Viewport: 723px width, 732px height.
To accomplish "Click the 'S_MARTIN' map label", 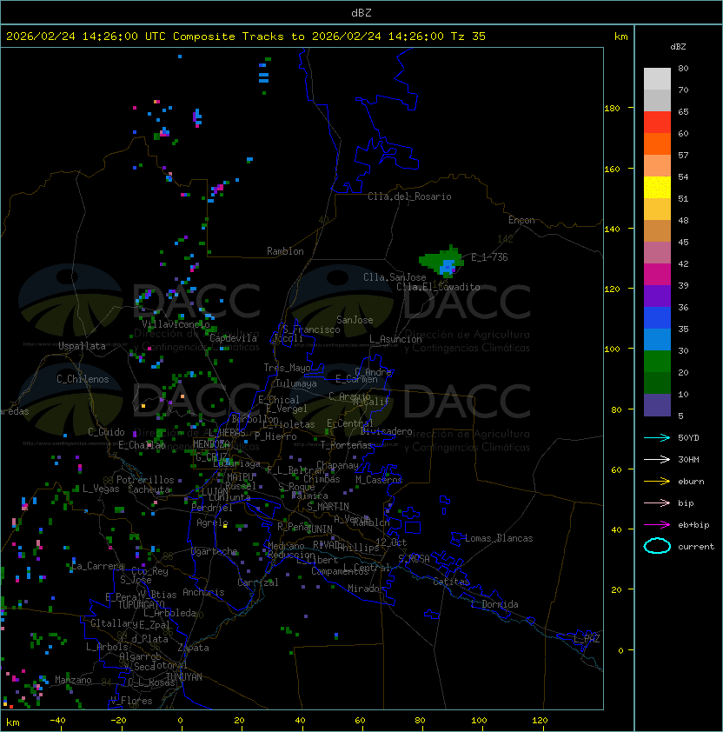I will (328, 507).
